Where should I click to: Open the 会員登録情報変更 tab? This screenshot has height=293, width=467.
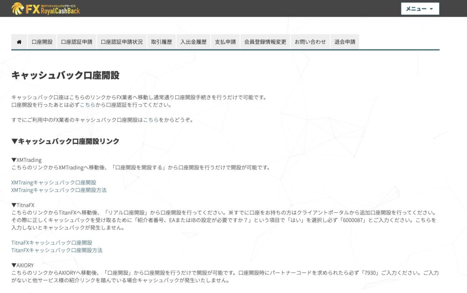(x=265, y=42)
